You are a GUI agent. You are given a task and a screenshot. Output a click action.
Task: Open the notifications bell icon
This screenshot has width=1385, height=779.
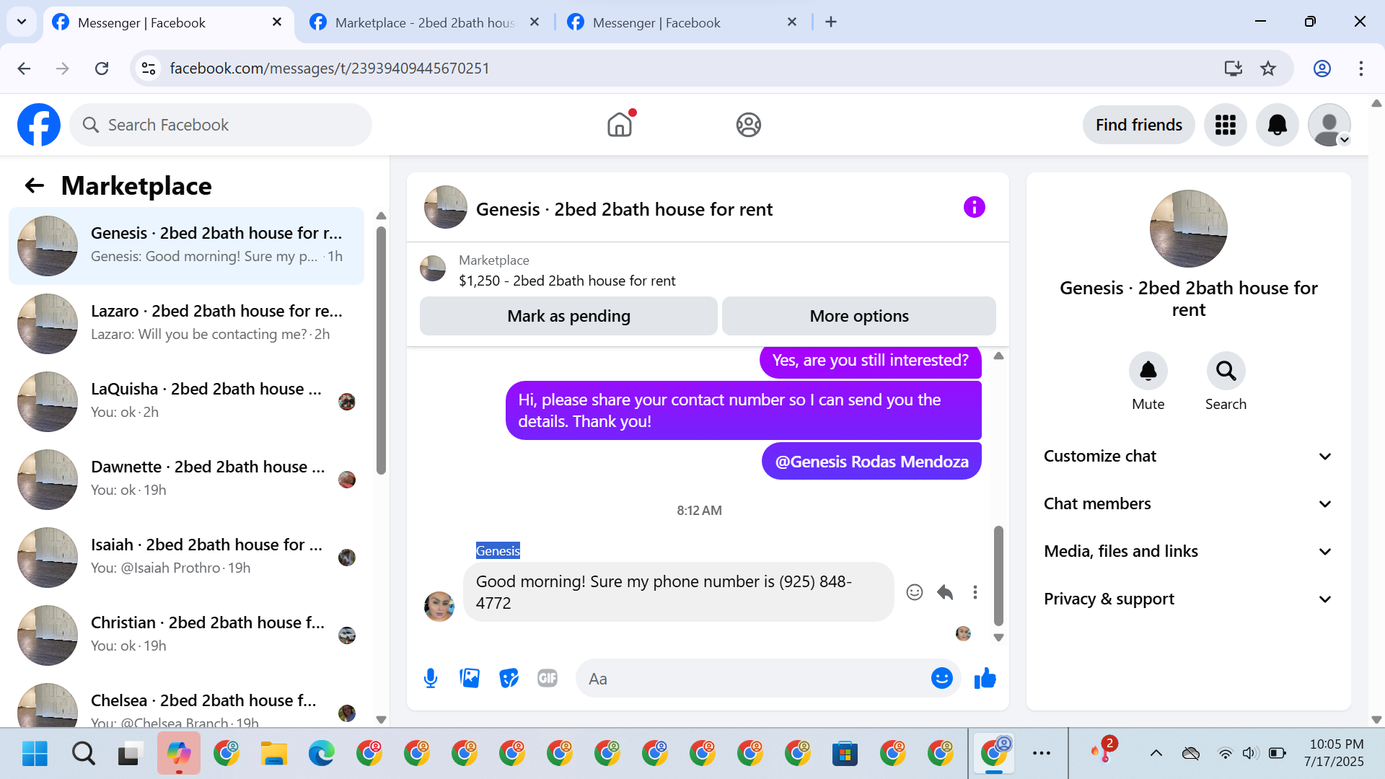(1277, 125)
